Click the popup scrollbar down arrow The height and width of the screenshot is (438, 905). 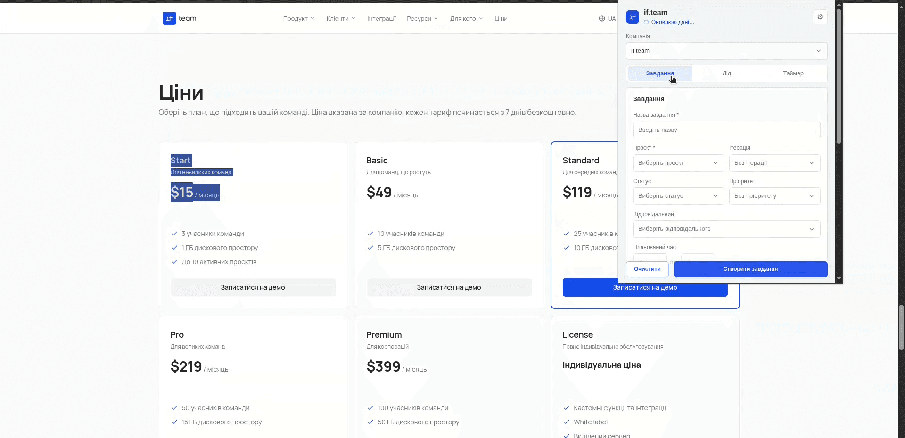pos(839,279)
